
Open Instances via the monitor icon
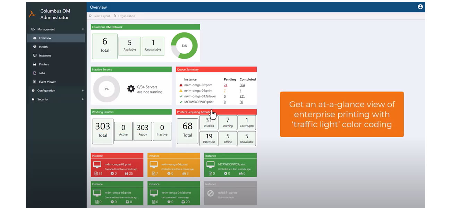[35, 55]
